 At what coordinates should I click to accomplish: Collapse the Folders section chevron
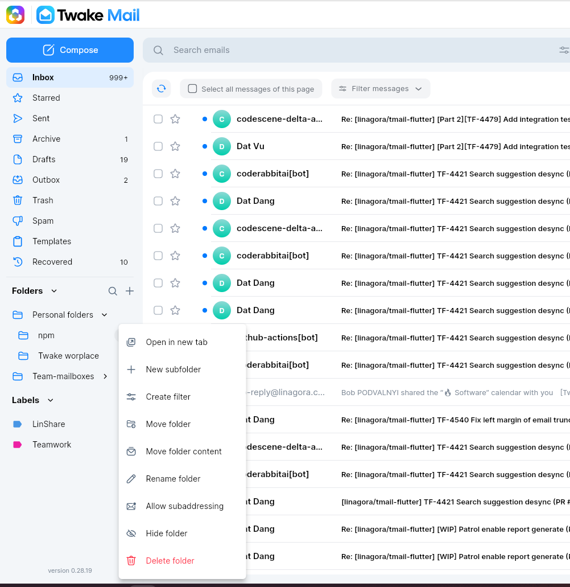tap(54, 291)
